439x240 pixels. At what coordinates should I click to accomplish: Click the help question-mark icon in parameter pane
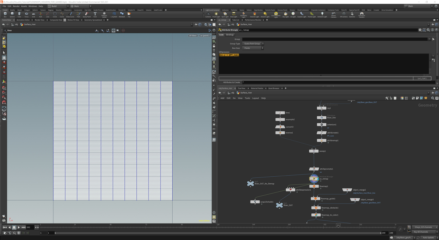coord(436,30)
